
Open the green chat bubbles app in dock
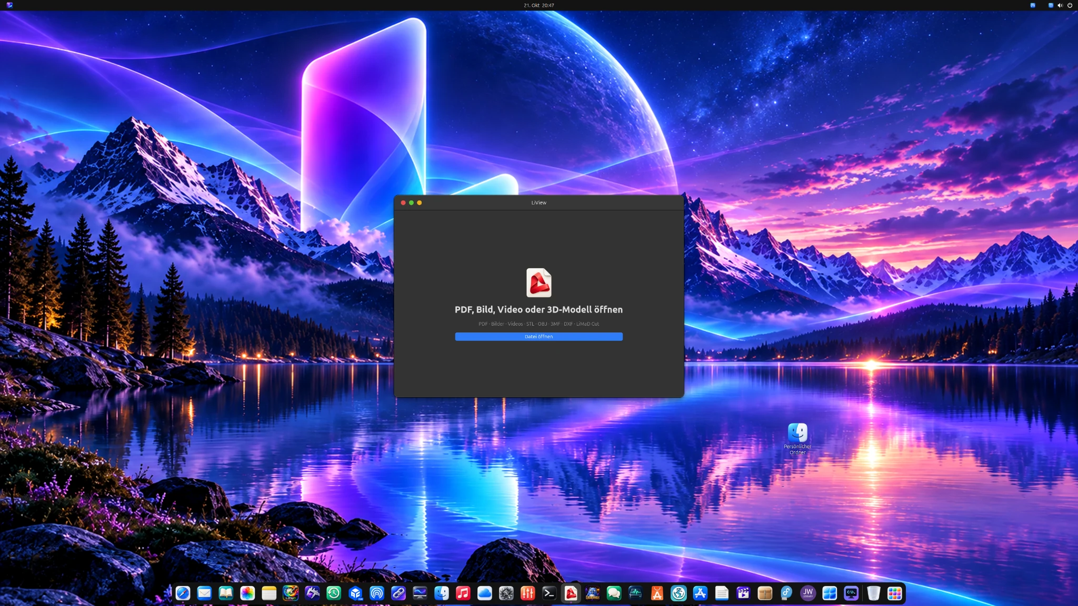click(x=614, y=593)
